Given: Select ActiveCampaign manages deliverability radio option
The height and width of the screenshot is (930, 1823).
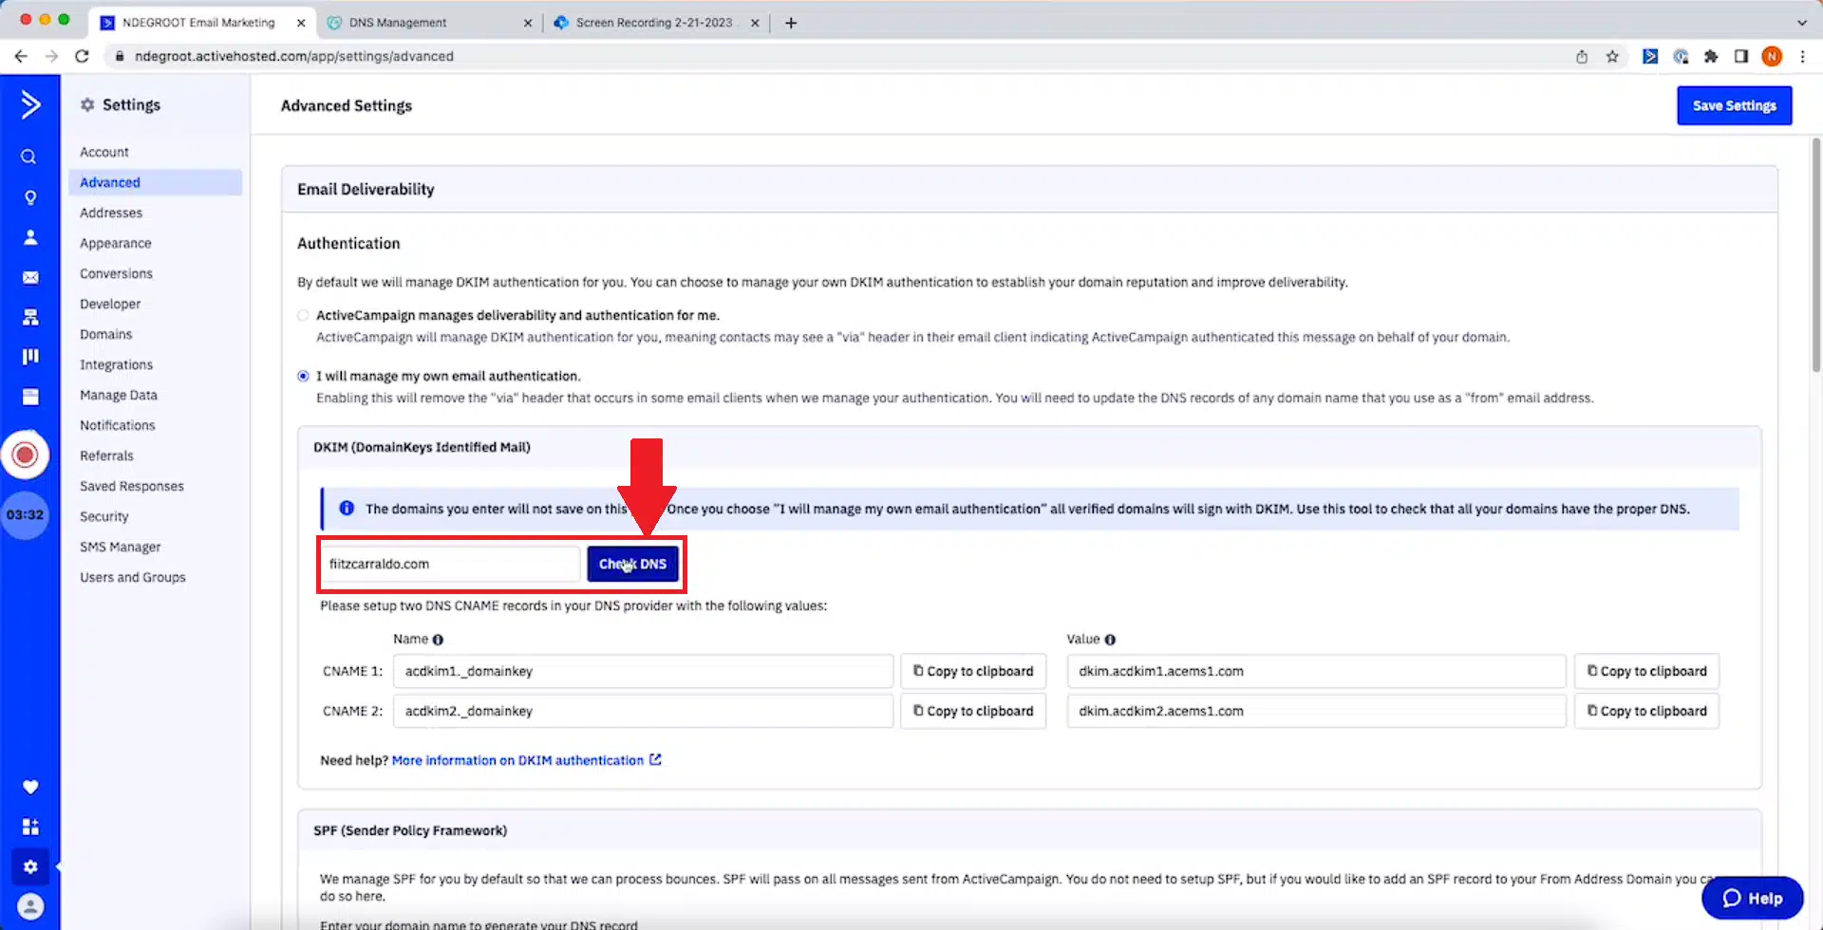Looking at the screenshot, I should (303, 315).
